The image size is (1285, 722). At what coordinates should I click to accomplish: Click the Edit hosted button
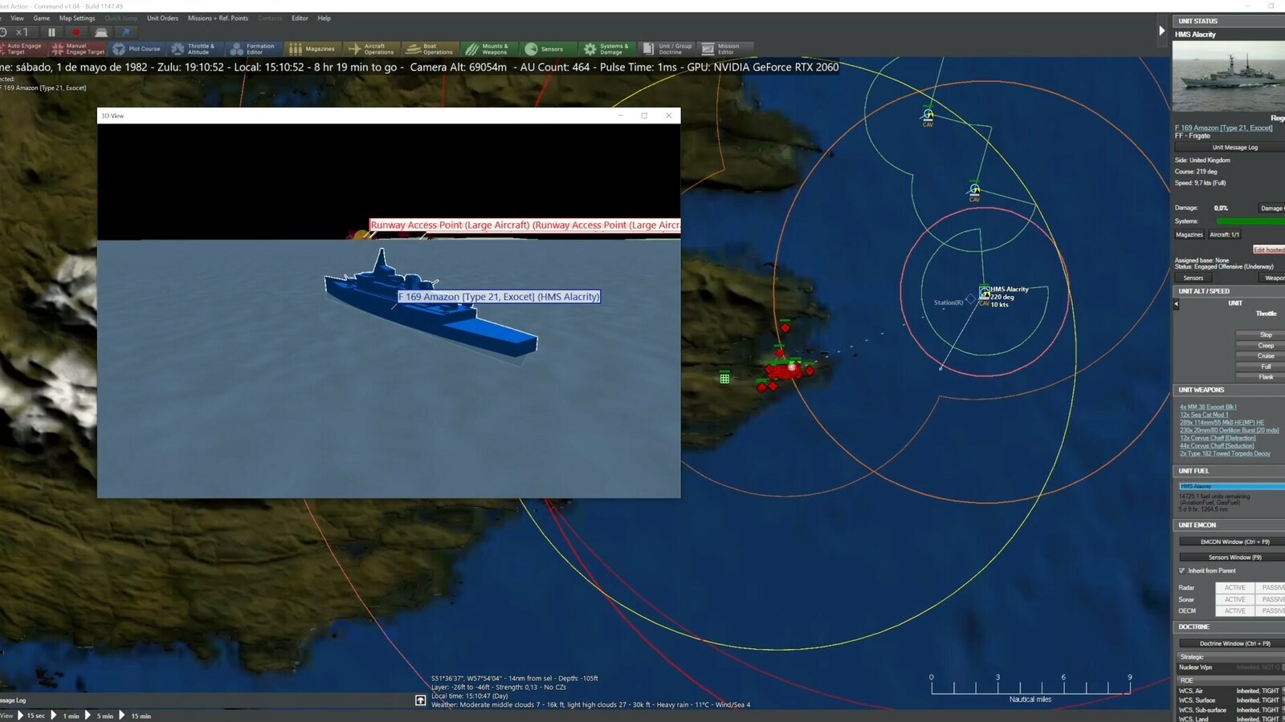point(1269,249)
